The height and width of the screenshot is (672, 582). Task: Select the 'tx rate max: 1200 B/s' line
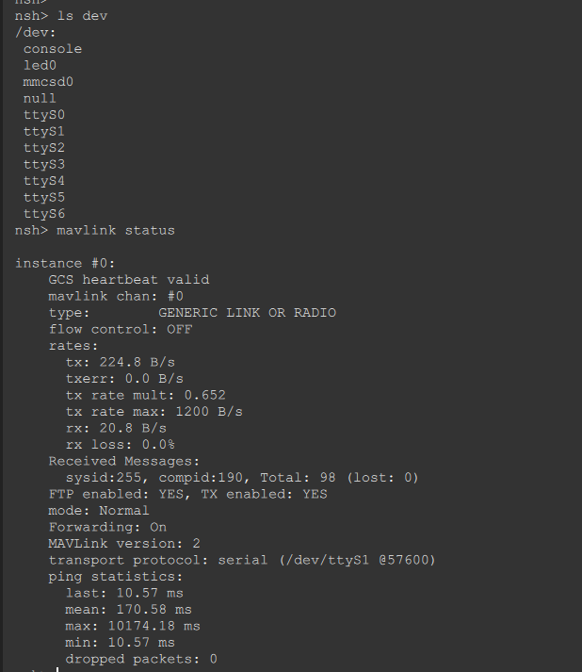click(154, 412)
